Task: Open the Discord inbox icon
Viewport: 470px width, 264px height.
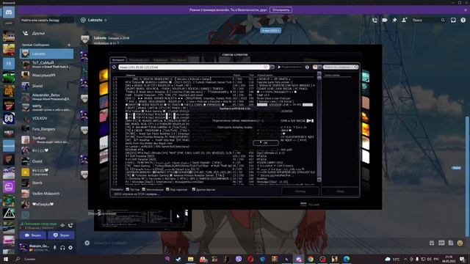Action: 453,20
